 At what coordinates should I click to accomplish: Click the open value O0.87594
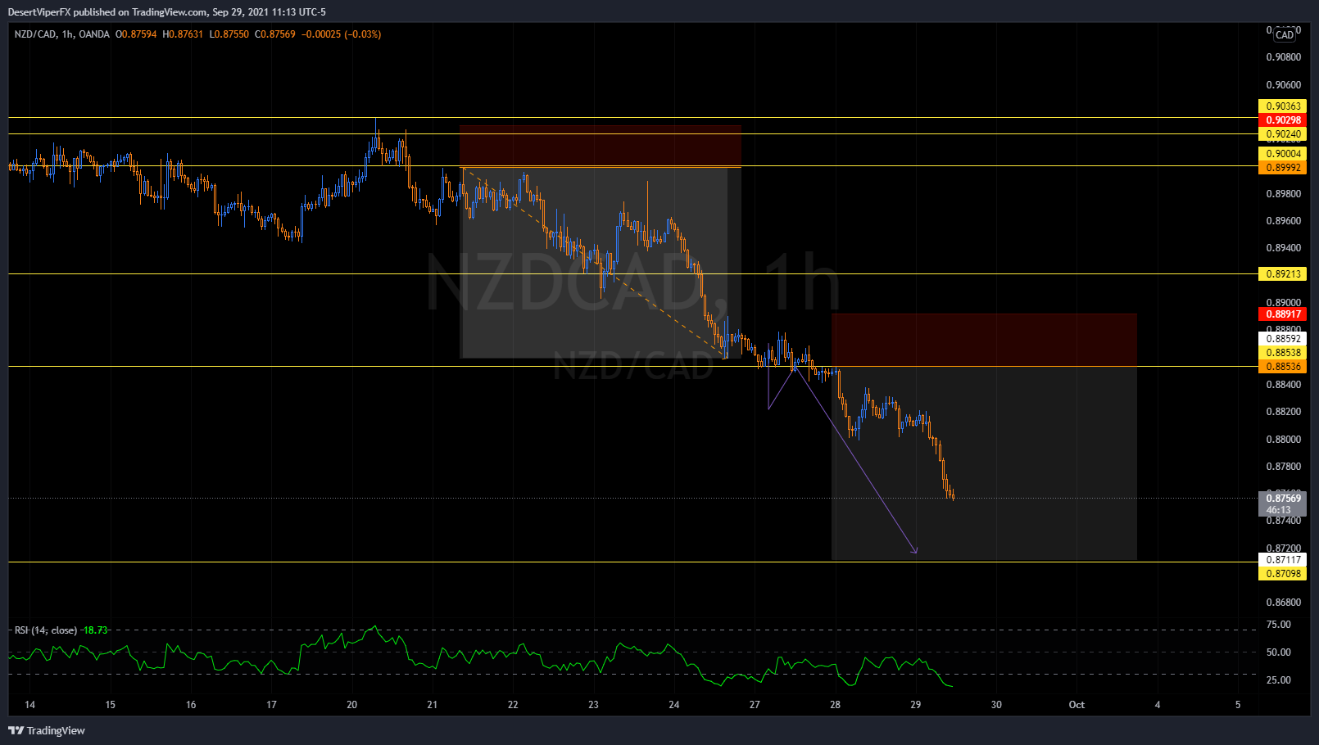click(x=136, y=34)
